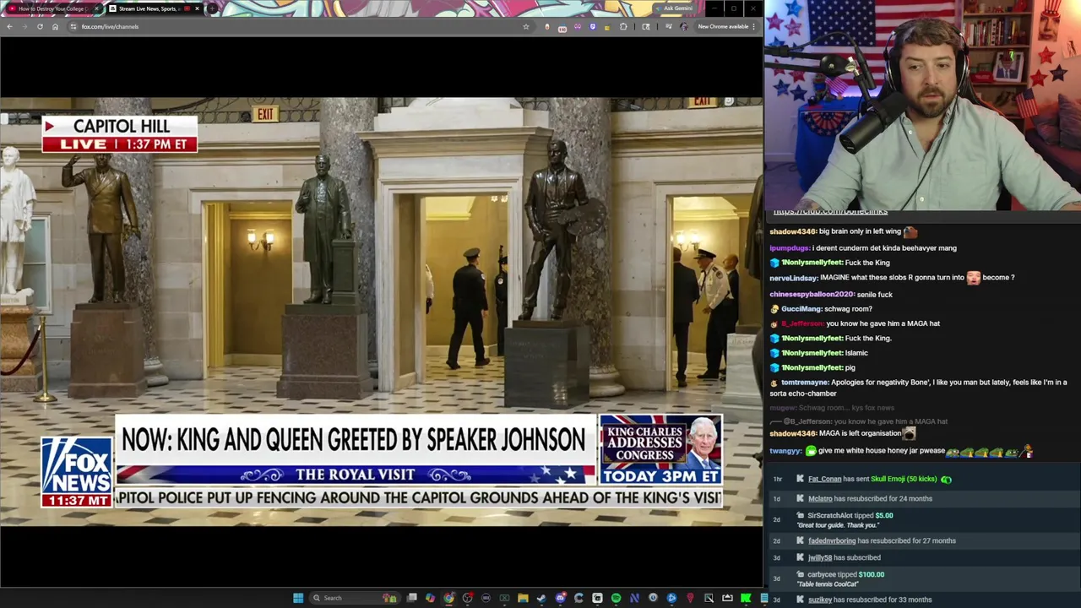This screenshot has height=608, width=1081.
Task: Open Spotify from the taskbar
Action: 616,598
